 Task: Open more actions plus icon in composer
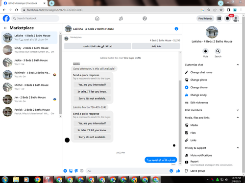coord(65,171)
